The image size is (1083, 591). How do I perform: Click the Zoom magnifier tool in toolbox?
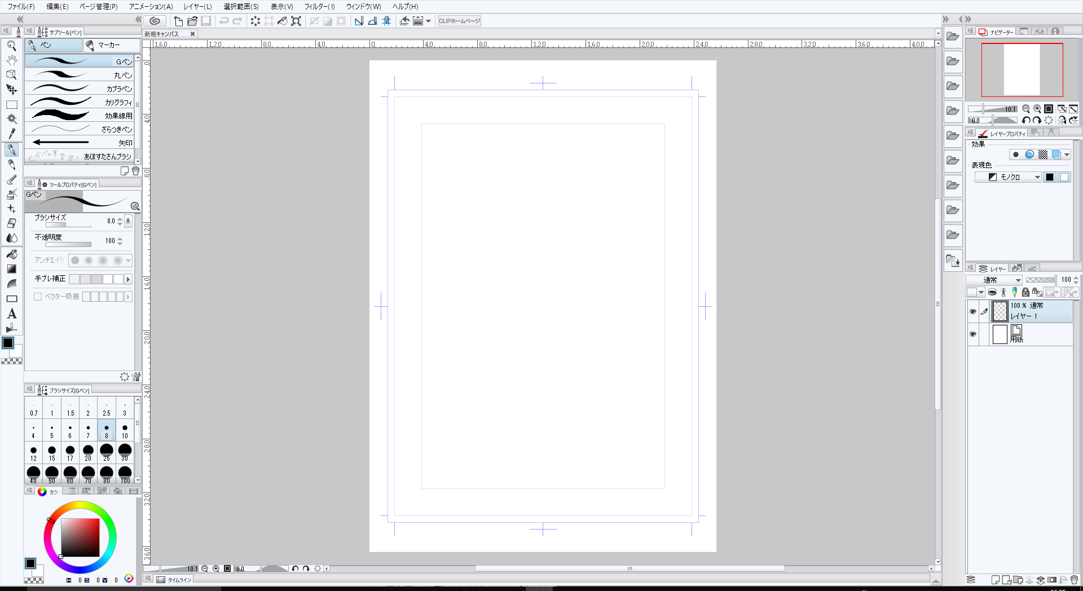[x=11, y=46]
